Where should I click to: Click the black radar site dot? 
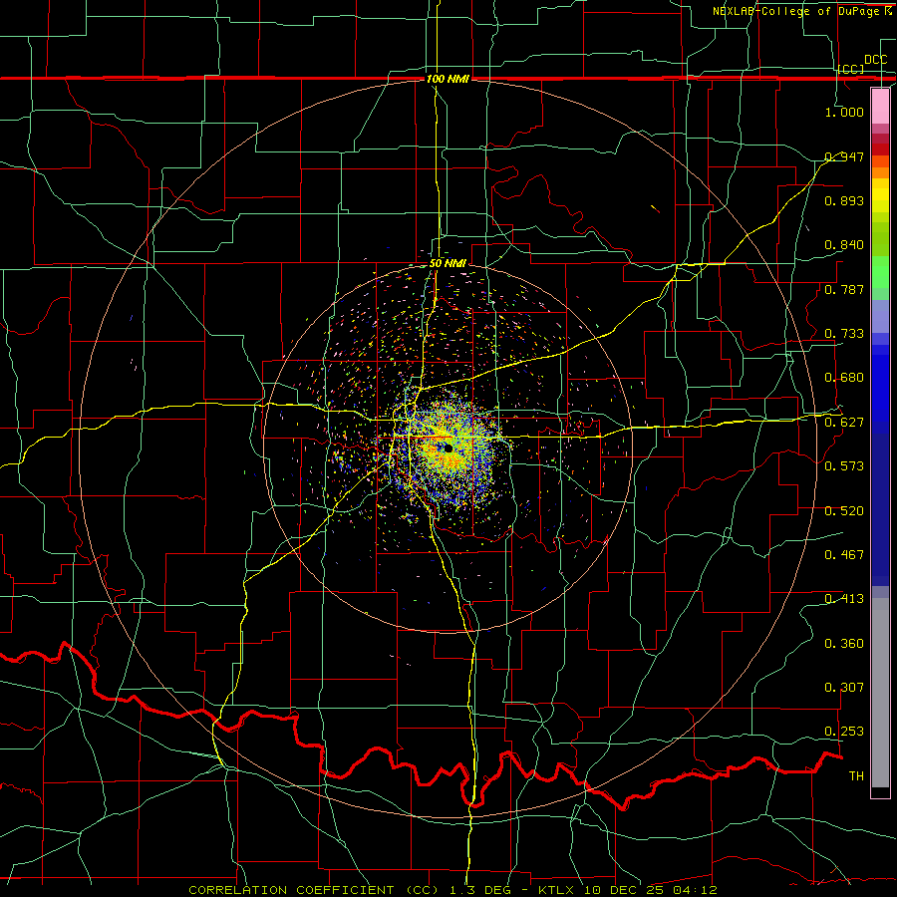click(448, 449)
